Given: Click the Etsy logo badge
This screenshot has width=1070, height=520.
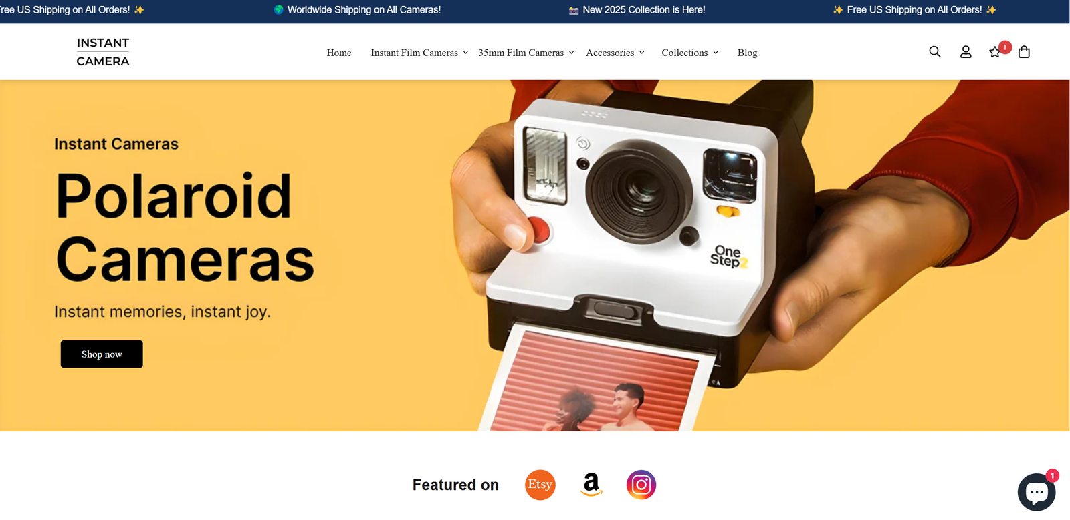Looking at the screenshot, I should click(x=540, y=485).
